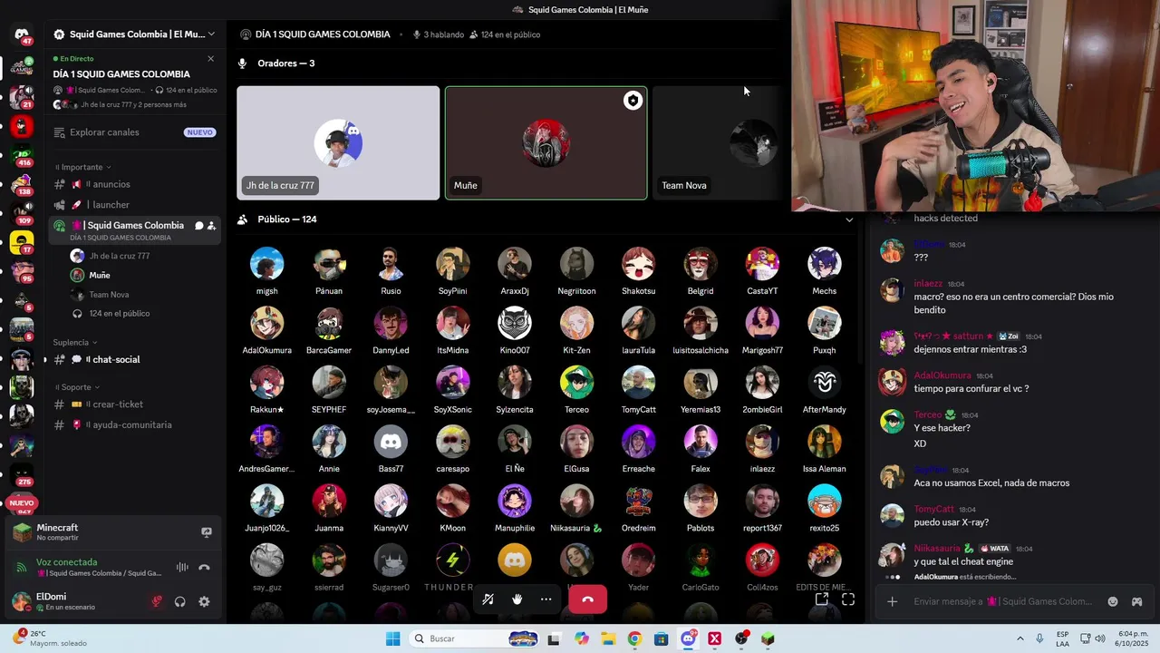This screenshot has height=653, width=1160.
Task: Toggle stage microphone mute button
Action: [x=488, y=599]
